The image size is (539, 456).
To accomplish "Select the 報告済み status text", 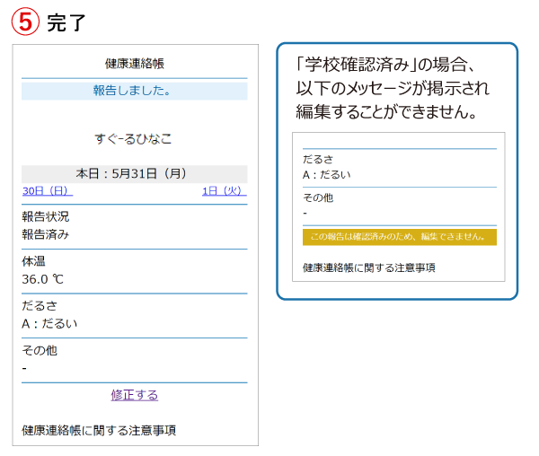I will 46,234.
